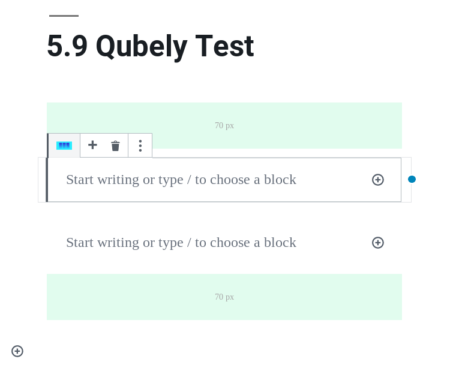This screenshot has height=371, width=465.
Task: Click the plus icon in block toolbar
Action: [92, 145]
